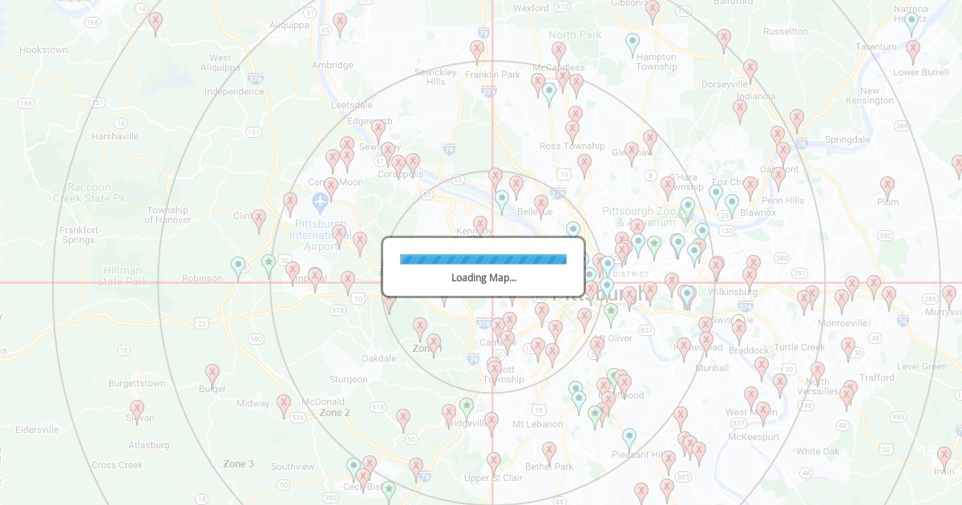Click the Pittsburgh International Airport plane icon

(x=320, y=197)
